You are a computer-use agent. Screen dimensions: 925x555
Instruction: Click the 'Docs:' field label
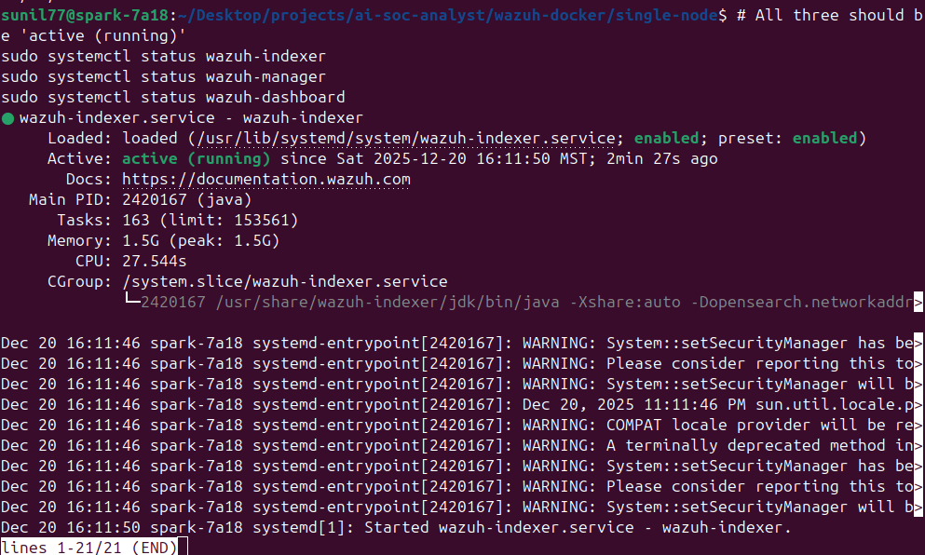[x=88, y=180]
